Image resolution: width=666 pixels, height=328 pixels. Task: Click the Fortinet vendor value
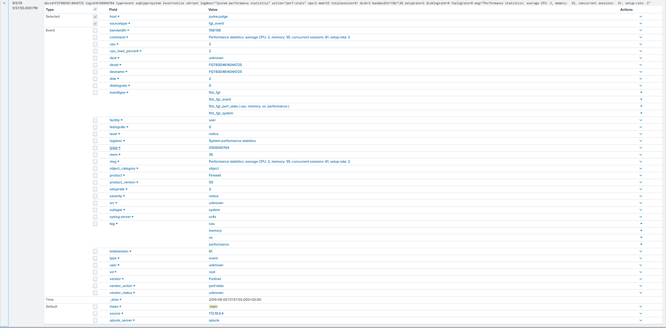point(215,279)
